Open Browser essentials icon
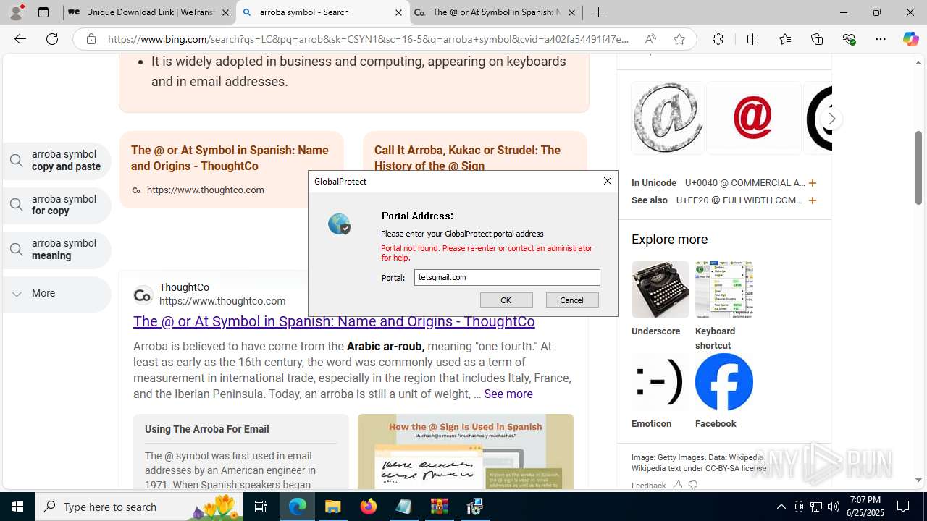 click(849, 39)
